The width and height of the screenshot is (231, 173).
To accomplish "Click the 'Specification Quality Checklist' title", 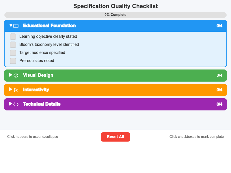I will 115,6.
